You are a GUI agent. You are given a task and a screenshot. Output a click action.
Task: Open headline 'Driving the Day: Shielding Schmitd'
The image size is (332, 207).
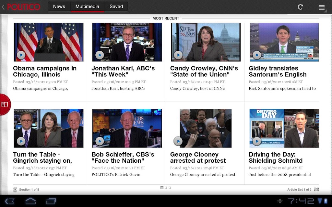[x=276, y=158]
